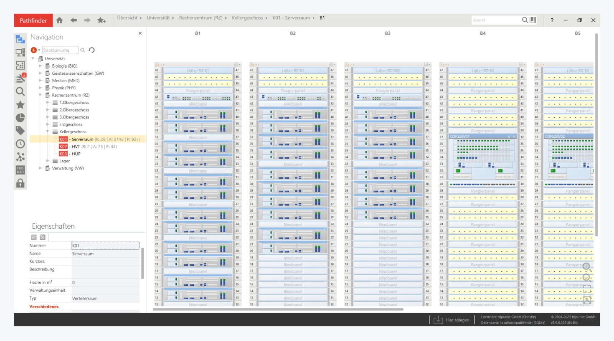Open the IP address management icon
614x341 pixels.
(20, 170)
